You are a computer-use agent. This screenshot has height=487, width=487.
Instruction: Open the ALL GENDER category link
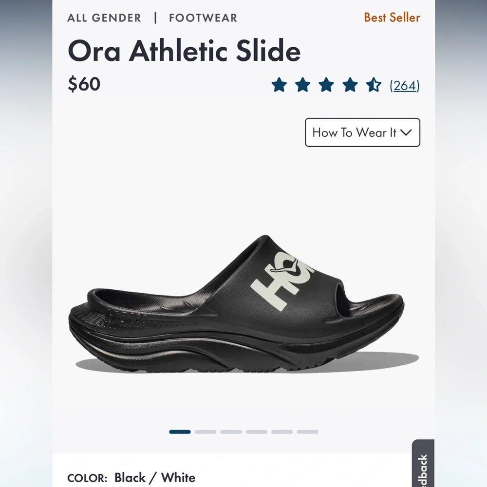104,18
